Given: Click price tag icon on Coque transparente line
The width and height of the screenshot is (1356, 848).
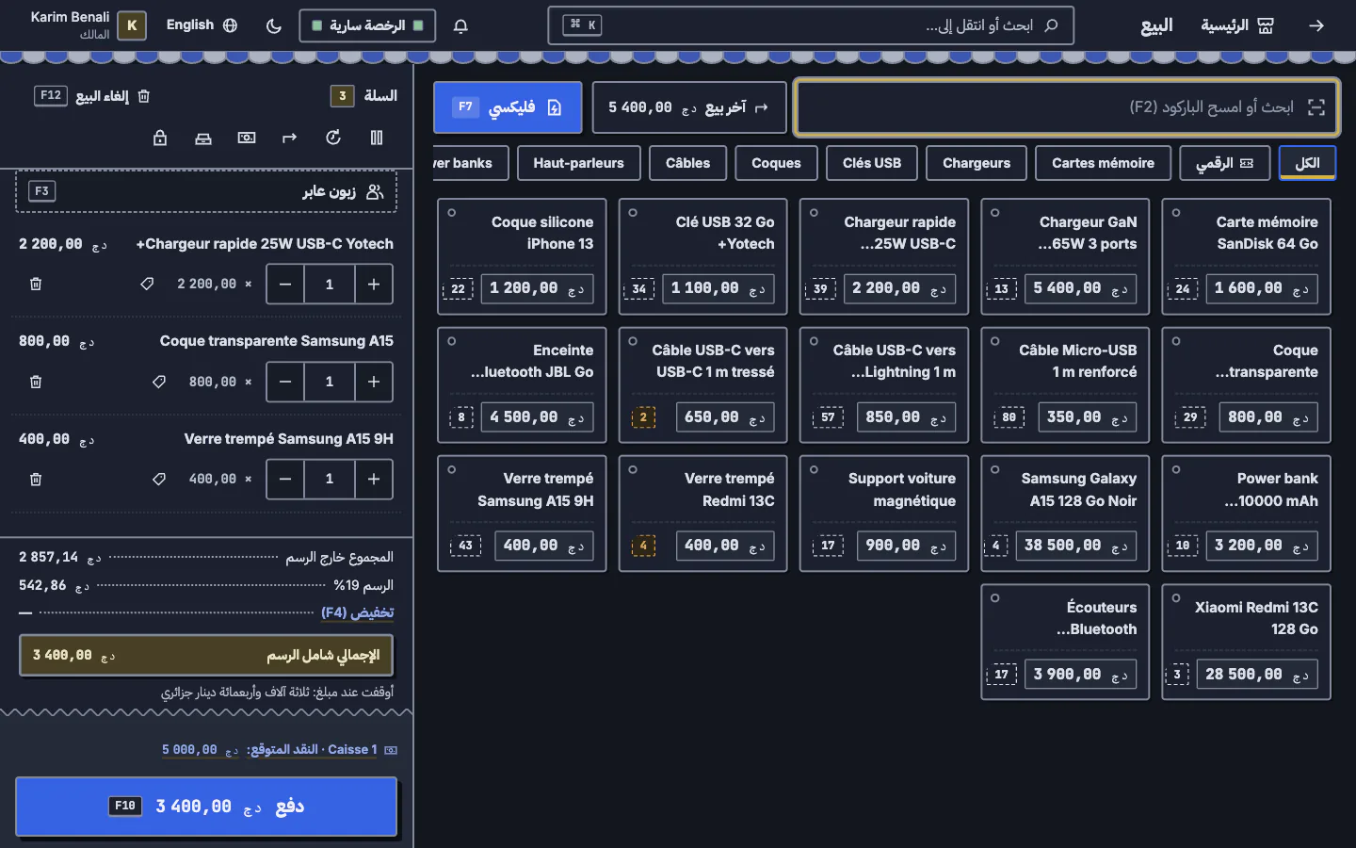Looking at the screenshot, I should 159,382.
